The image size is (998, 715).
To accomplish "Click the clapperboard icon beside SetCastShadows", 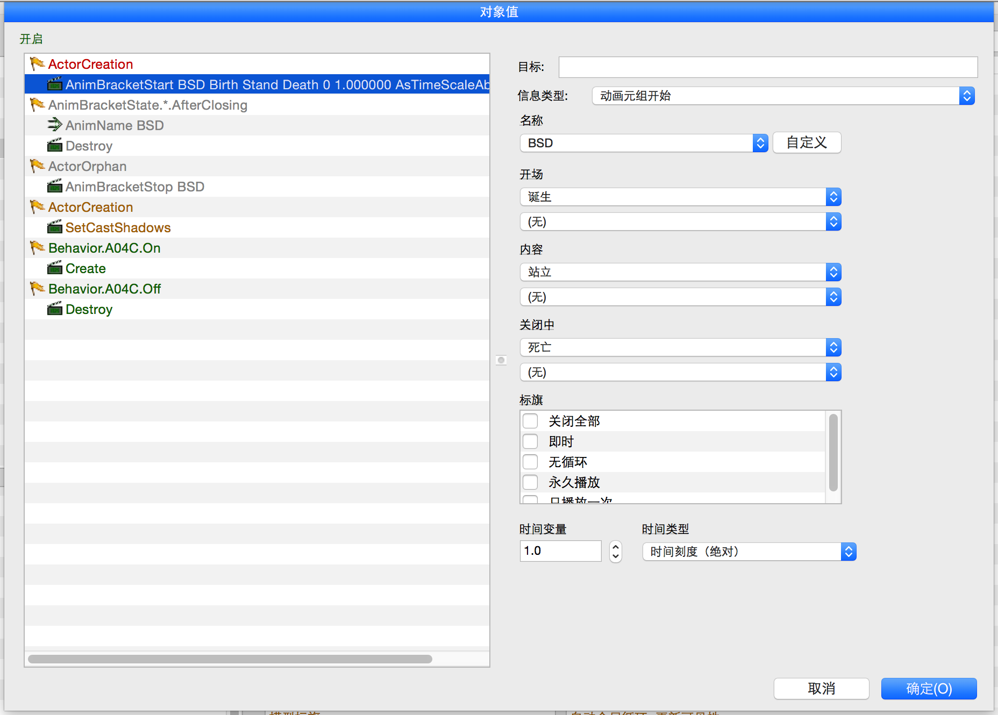I will coord(54,227).
